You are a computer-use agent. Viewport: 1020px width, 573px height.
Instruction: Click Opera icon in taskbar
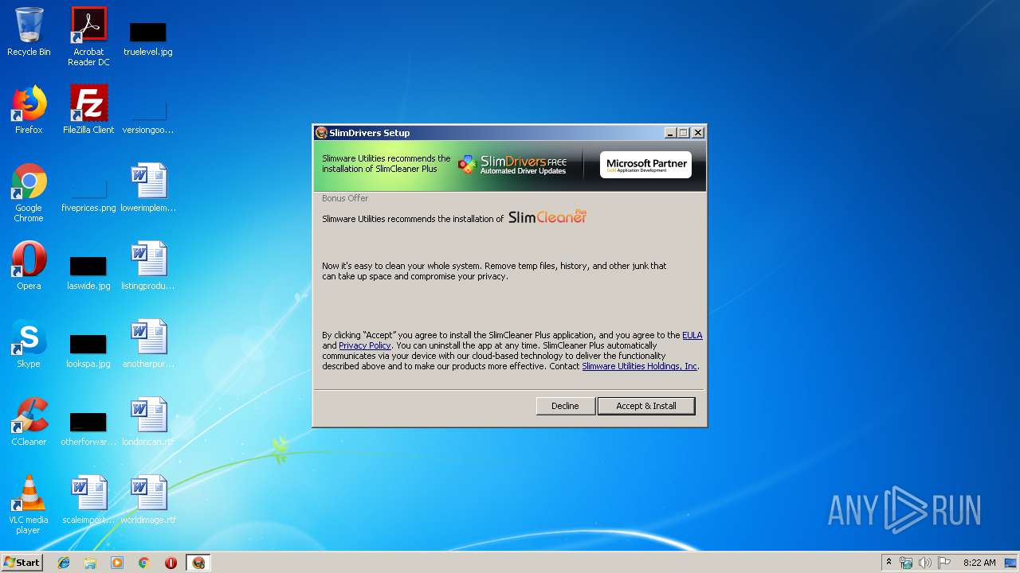coord(171,563)
